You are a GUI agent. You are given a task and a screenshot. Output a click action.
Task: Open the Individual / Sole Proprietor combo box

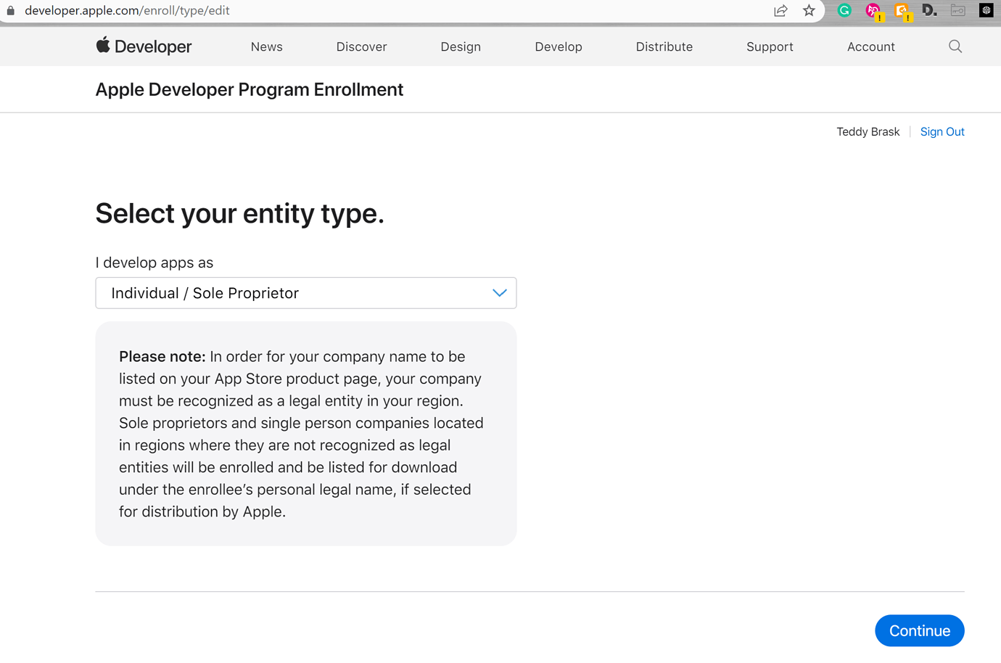pos(306,293)
